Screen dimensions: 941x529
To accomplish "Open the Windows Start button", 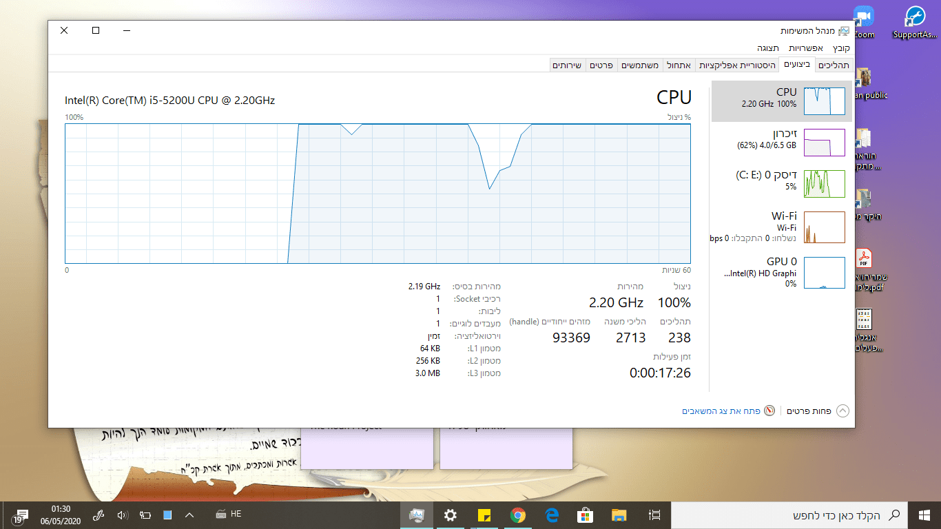I will [x=924, y=515].
